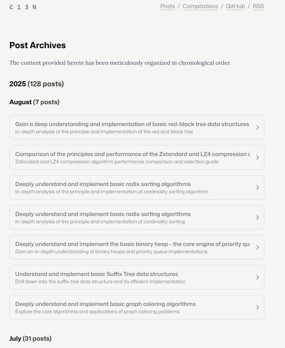Click the arrow beside the Zstandard and LZ4 post
Screen dimensions: 285x348
(x=258, y=157)
